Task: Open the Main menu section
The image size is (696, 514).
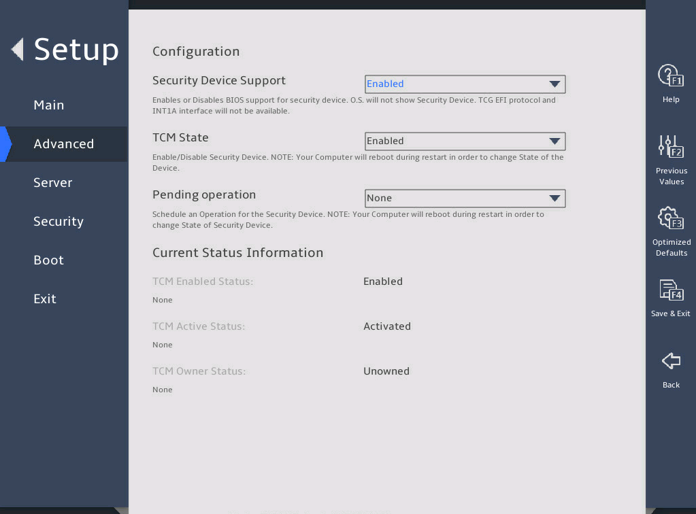Action: 49,105
